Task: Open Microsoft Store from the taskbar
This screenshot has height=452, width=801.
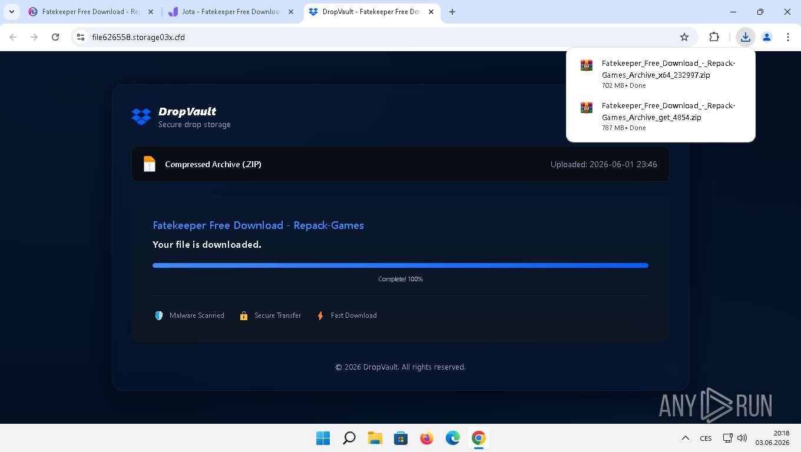Action: [400, 438]
